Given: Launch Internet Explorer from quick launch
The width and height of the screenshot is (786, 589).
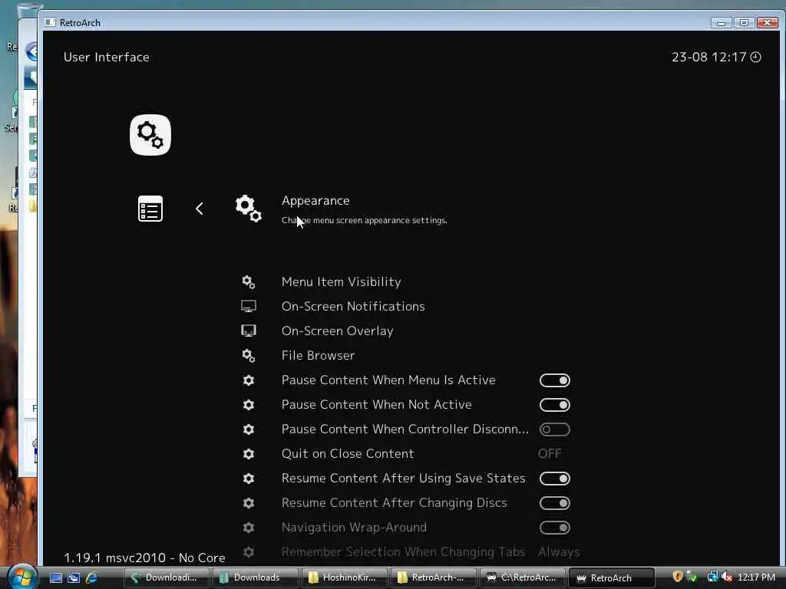Looking at the screenshot, I should [x=92, y=577].
